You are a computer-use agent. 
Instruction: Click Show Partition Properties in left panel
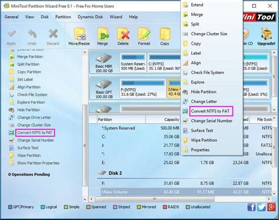(38, 163)
